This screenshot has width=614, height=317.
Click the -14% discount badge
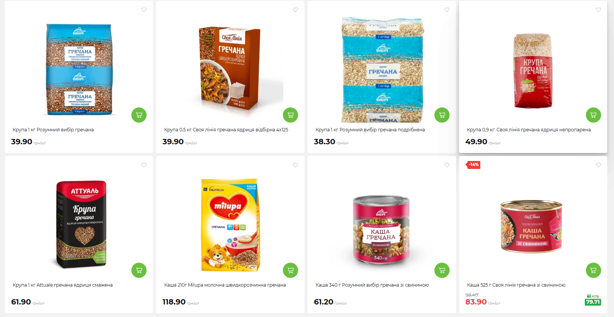473,165
